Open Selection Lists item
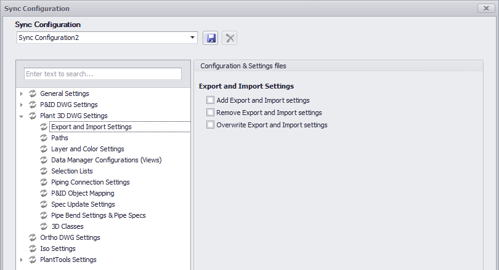This screenshot has width=499, height=270. [x=72, y=171]
